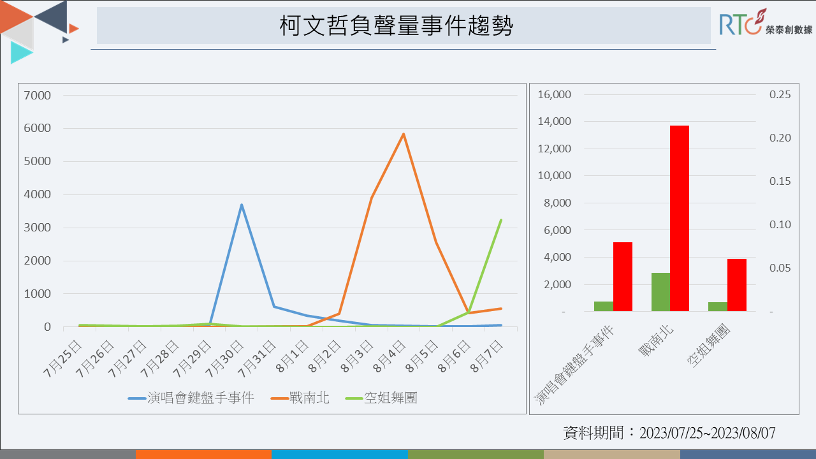Click the 6,000 bar chart axis value
816x459 pixels.
point(557,230)
